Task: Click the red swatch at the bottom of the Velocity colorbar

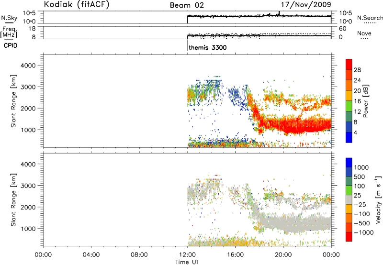Action: click(x=349, y=237)
